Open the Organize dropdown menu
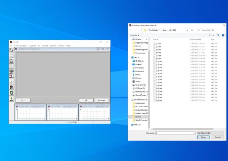Viewport: 228px width, 161px height. (135, 35)
